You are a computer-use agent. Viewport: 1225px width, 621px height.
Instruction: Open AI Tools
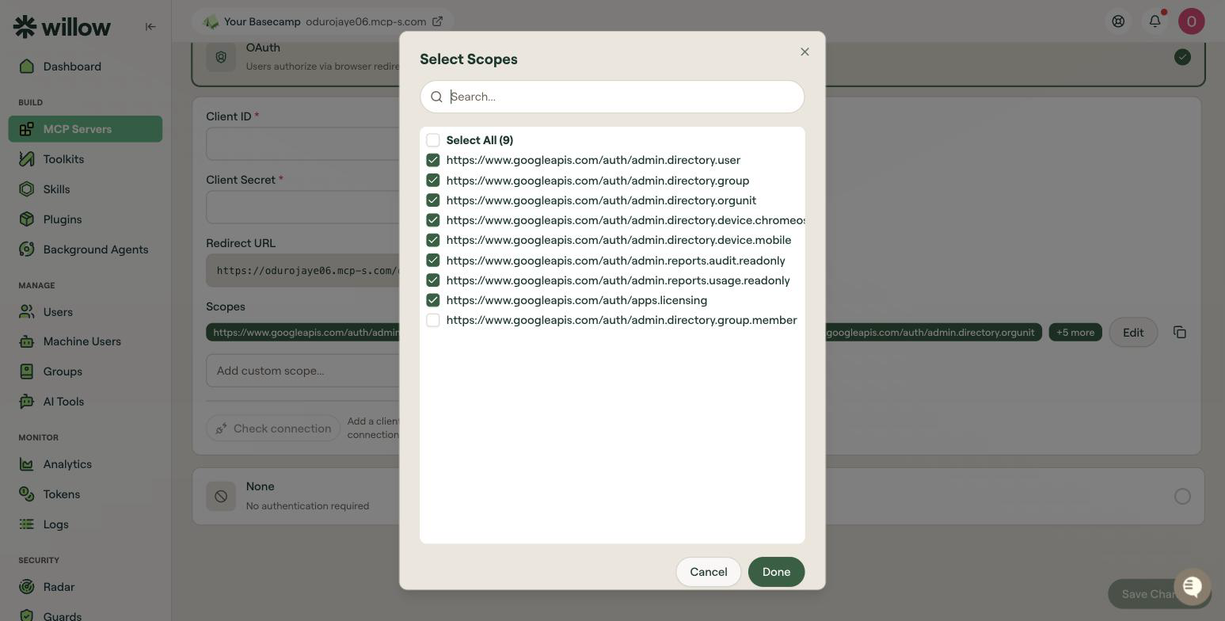point(86,402)
